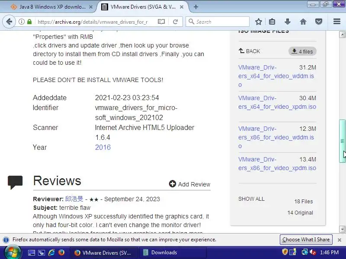Click the 13.4M file size
The height and width of the screenshot is (259, 346).
(308, 159)
